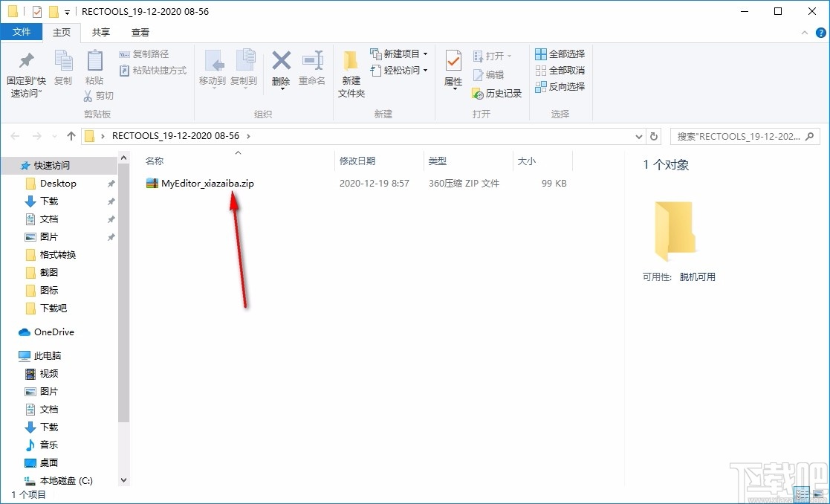Click the Paste (粘贴) ribbon icon
This screenshot has height=504, width=830.
pyautogui.click(x=94, y=60)
